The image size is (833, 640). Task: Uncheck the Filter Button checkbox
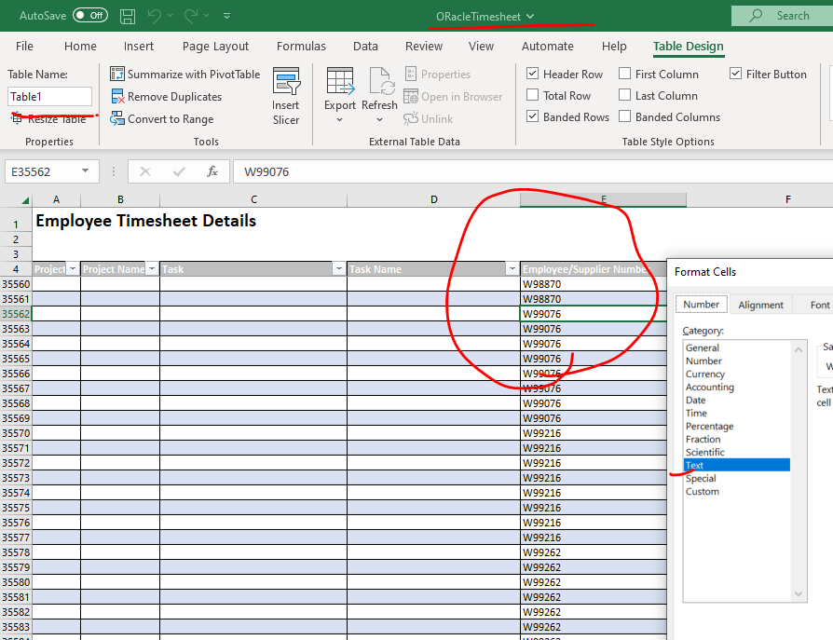[x=735, y=74]
